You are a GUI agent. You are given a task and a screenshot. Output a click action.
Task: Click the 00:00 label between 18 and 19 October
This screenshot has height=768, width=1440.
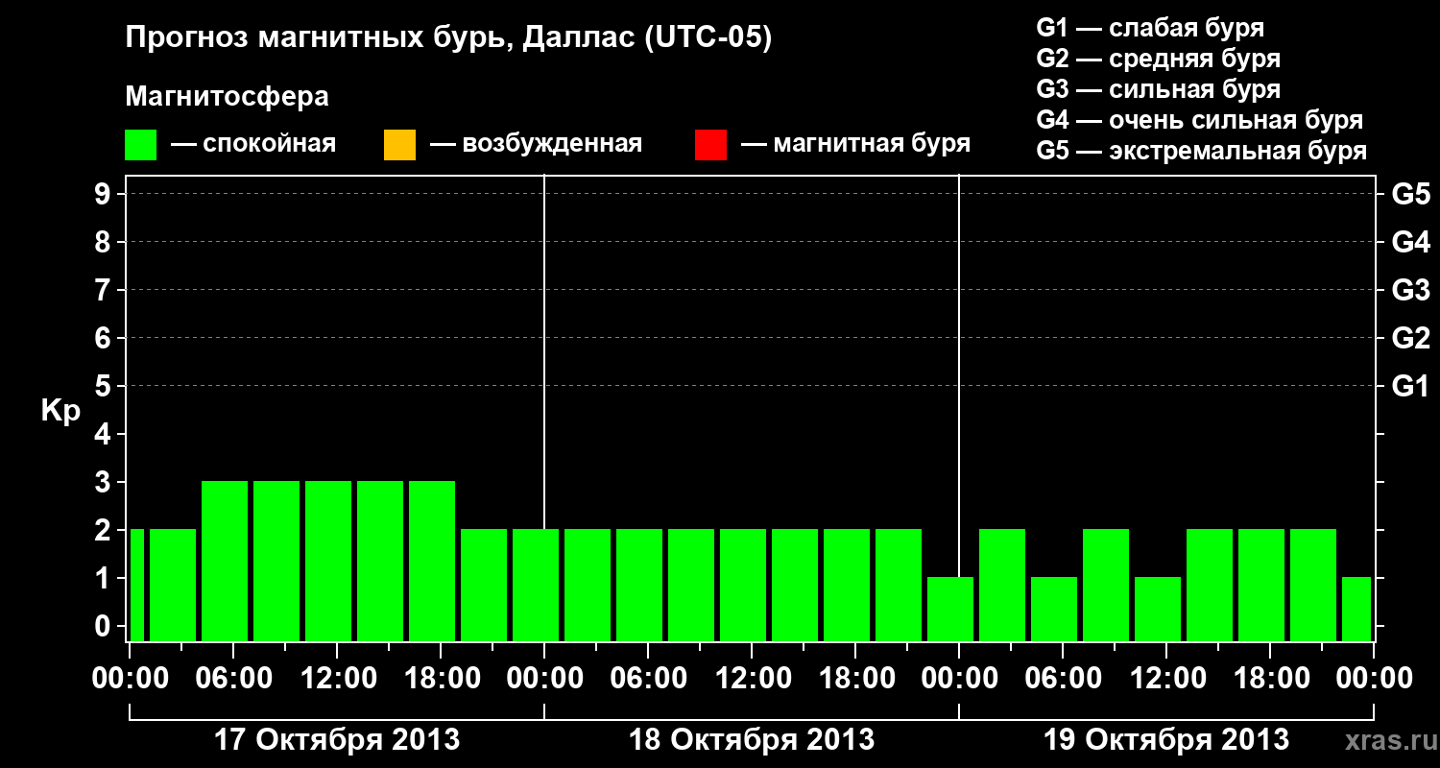[x=959, y=678]
